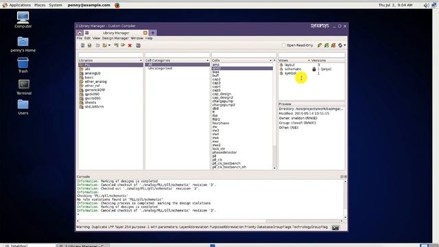
Task: Click the Cell Categories filter input field
Action: 177,55
